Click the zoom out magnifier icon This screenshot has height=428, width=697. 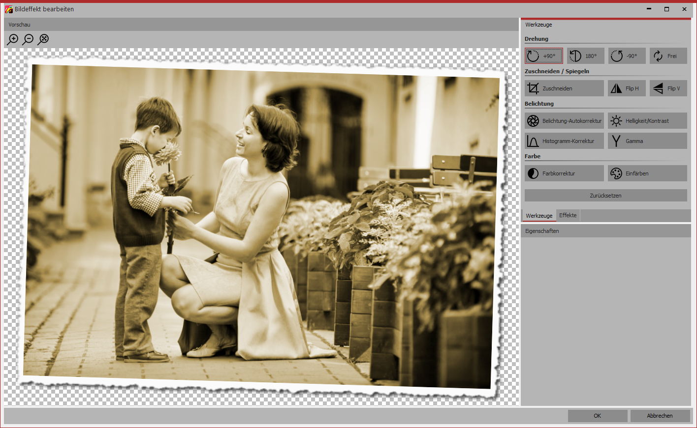(x=28, y=39)
